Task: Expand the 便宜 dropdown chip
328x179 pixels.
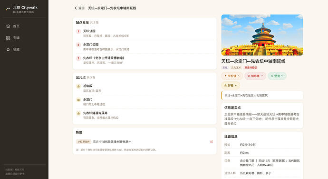Action: (277, 76)
